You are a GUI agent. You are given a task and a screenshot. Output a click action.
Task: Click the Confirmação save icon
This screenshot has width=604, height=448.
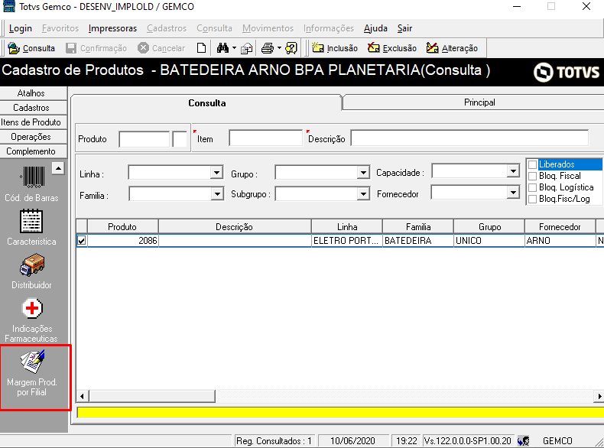tap(71, 48)
